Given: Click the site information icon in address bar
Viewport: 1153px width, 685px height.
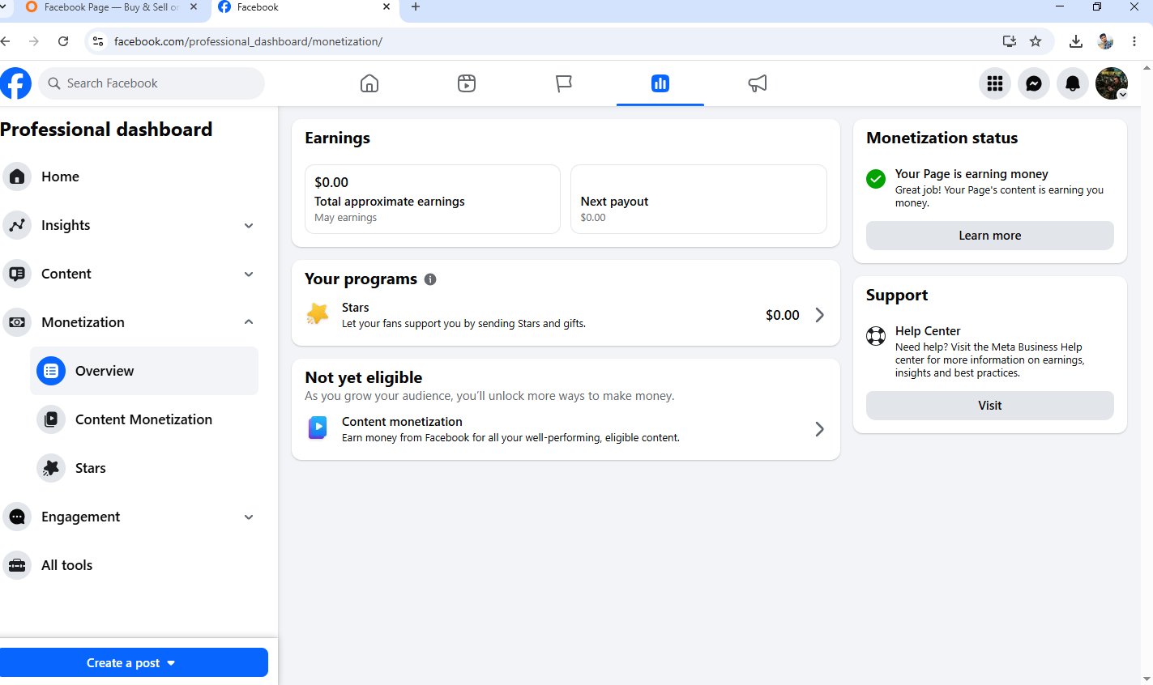Looking at the screenshot, I should coord(98,41).
